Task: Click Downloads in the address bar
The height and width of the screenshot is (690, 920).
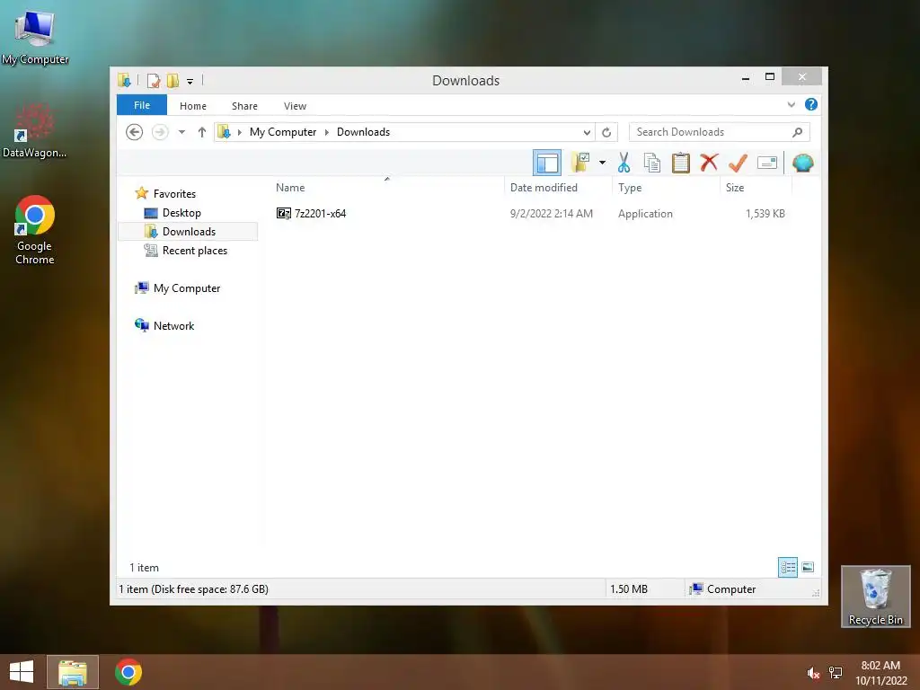Action: click(363, 132)
